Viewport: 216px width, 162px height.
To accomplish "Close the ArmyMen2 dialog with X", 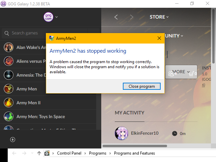I will pyautogui.click(x=159, y=38).
